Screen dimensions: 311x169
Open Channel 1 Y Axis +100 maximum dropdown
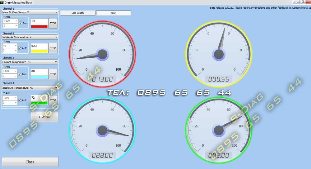tap(11, 21)
